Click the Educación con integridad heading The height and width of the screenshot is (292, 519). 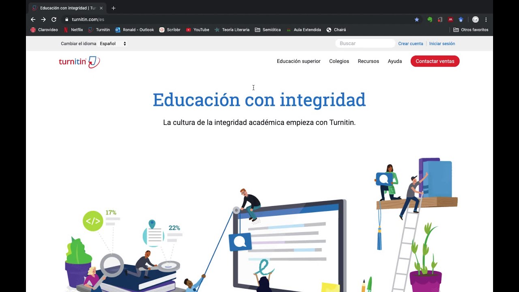pyautogui.click(x=259, y=100)
